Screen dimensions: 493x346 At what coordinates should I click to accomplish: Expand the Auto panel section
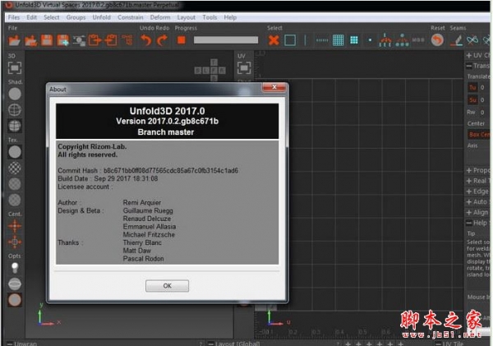click(x=469, y=202)
